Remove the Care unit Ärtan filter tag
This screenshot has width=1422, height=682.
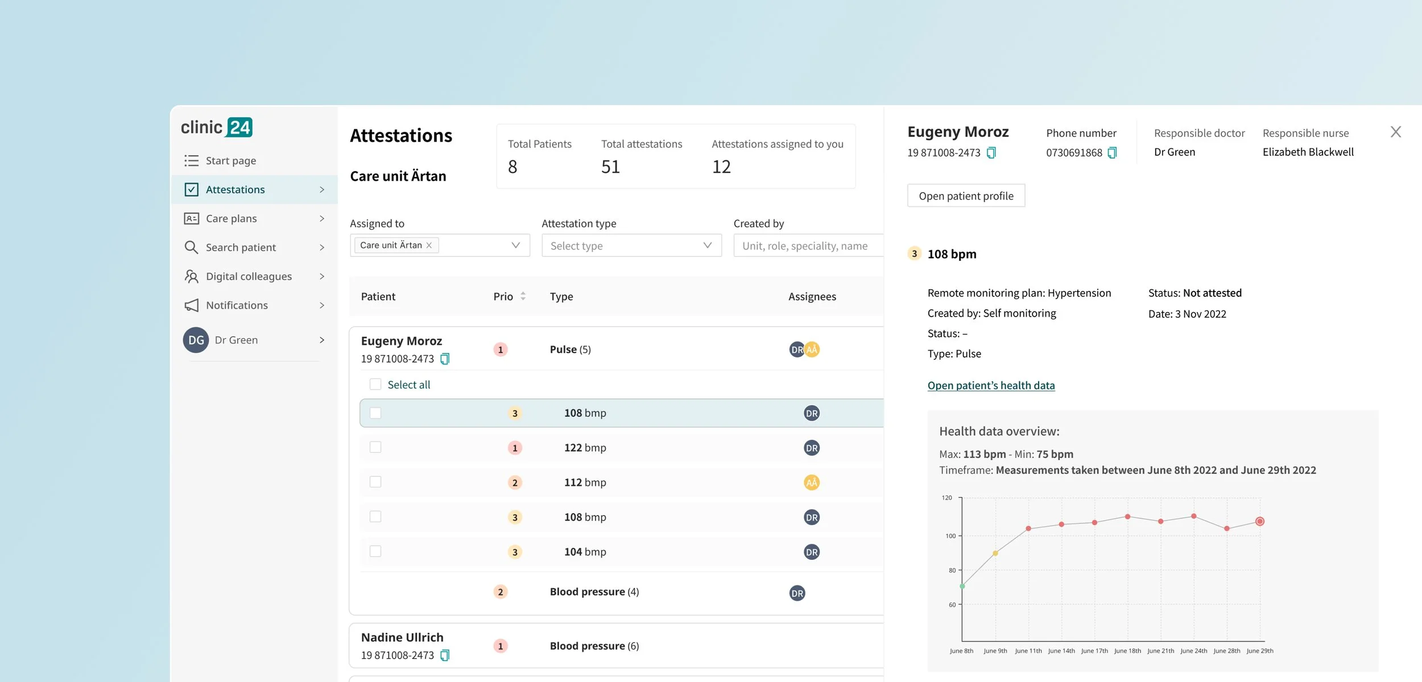[429, 246]
